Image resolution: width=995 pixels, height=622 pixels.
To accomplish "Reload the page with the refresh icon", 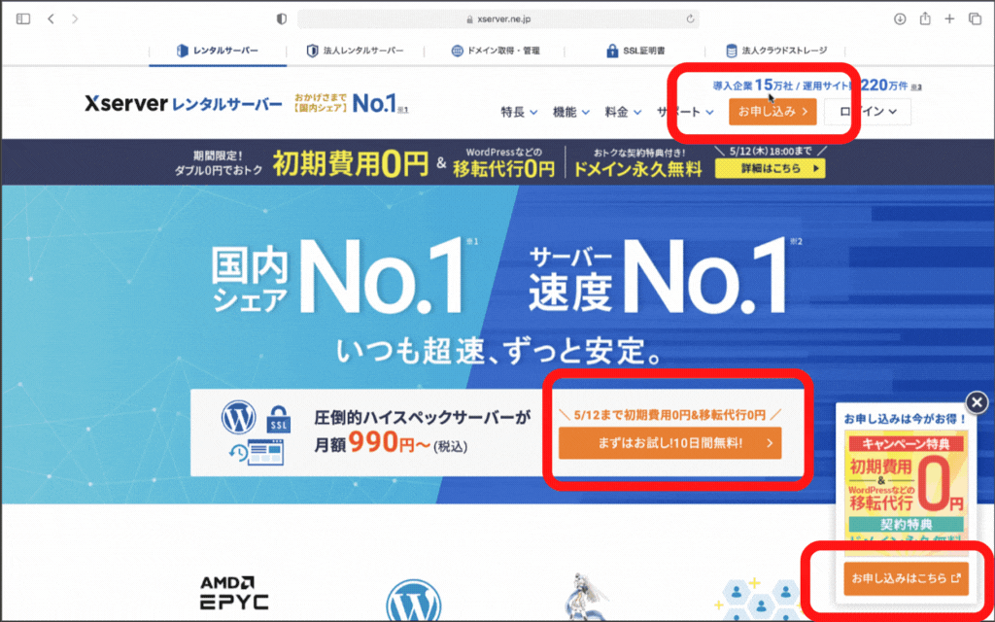I will tap(691, 19).
